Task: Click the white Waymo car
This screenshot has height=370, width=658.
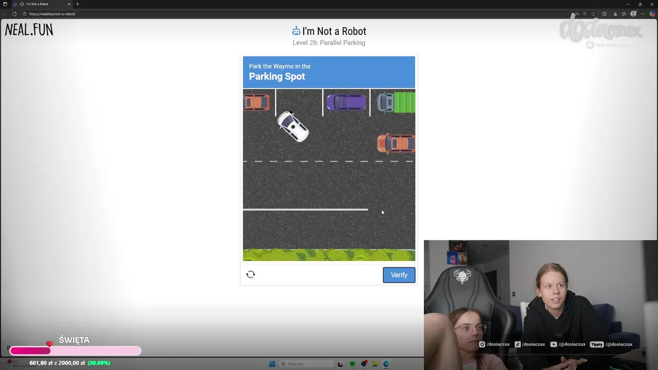Action: [x=293, y=126]
